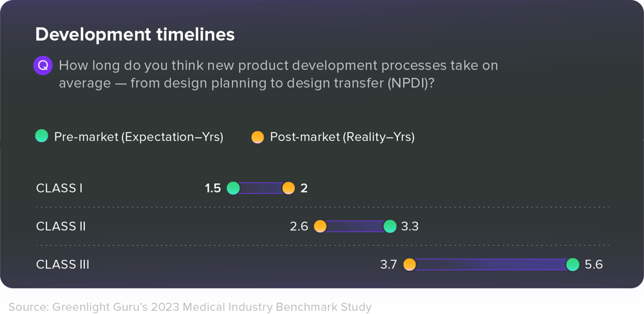
Task: Select the green marker in CLASS I row
Action: tap(233, 189)
